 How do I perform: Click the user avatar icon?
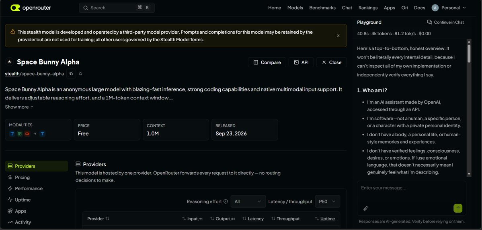coord(435,8)
